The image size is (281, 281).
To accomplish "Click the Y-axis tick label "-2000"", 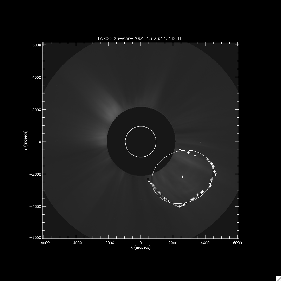I will 36,174.
